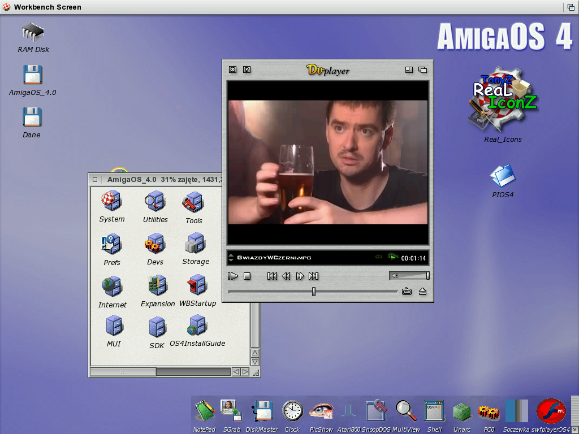The image size is (579, 434).
Task: Launch Atari800 from the dock
Action: pyautogui.click(x=348, y=411)
